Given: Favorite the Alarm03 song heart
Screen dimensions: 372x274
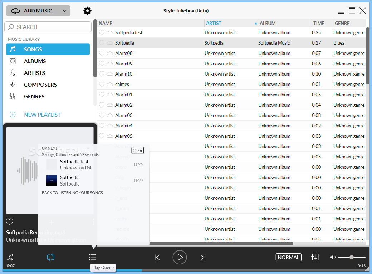Looking at the screenshot, I should coord(102,116).
